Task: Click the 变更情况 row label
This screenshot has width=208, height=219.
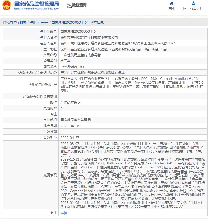Action: (50, 175)
